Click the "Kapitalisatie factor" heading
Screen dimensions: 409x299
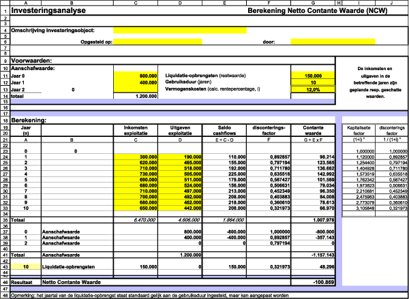pyautogui.click(x=359, y=130)
